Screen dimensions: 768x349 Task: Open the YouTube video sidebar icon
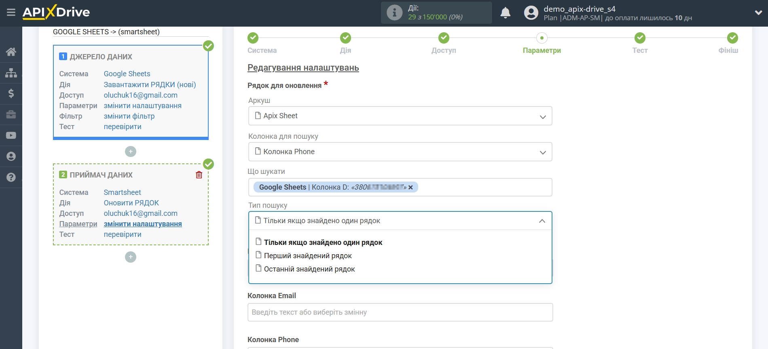11,136
